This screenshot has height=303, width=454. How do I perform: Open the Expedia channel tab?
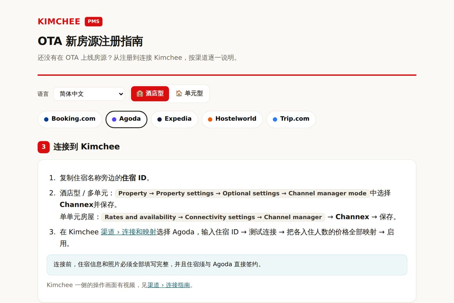174,119
